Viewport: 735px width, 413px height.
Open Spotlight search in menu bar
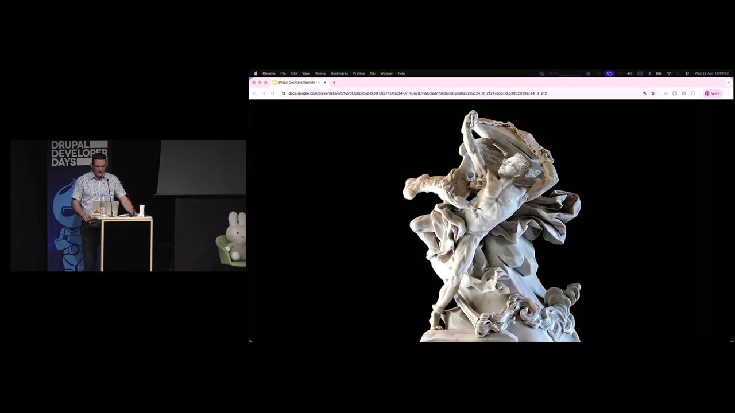(x=678, y=73)
